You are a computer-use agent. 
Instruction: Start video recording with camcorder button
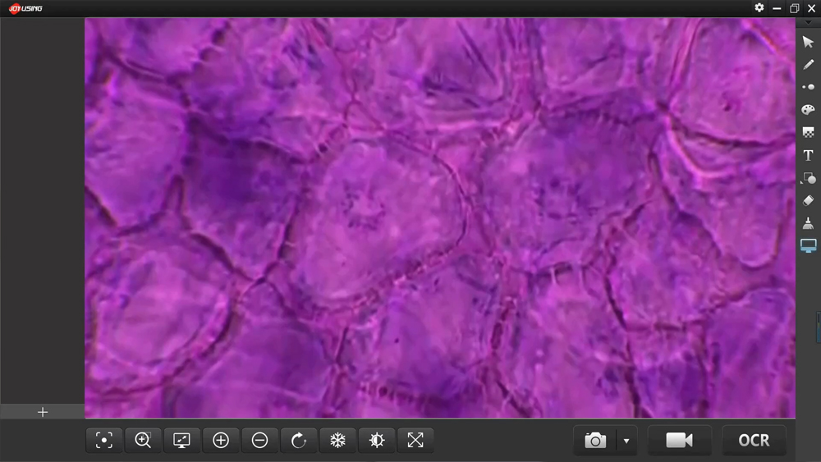[679, 441]
